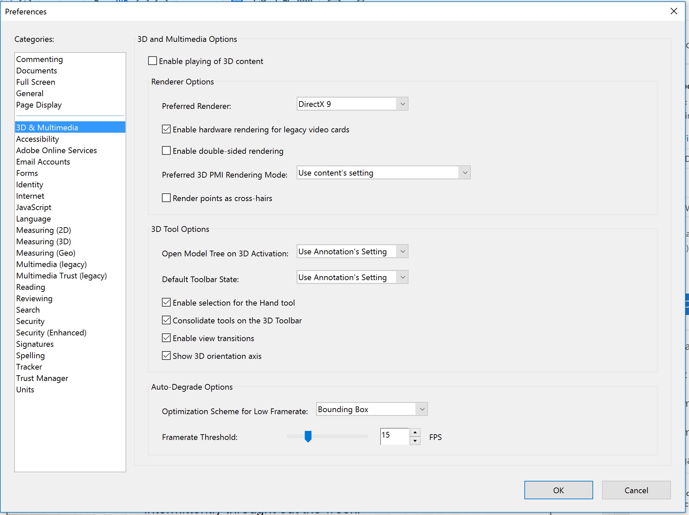This screenshot has width=689, height=515.
Task: Open the Preferred Renderer dropdown
Action: [x=402, y=104]
